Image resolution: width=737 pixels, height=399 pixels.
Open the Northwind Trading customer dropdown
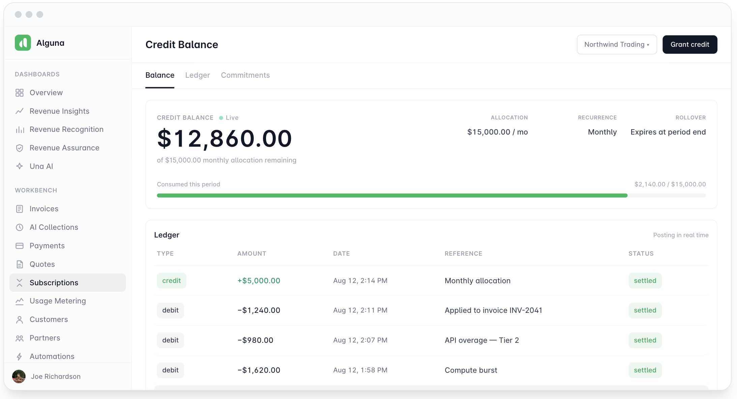pyautogui.click(x=617, y=44)
